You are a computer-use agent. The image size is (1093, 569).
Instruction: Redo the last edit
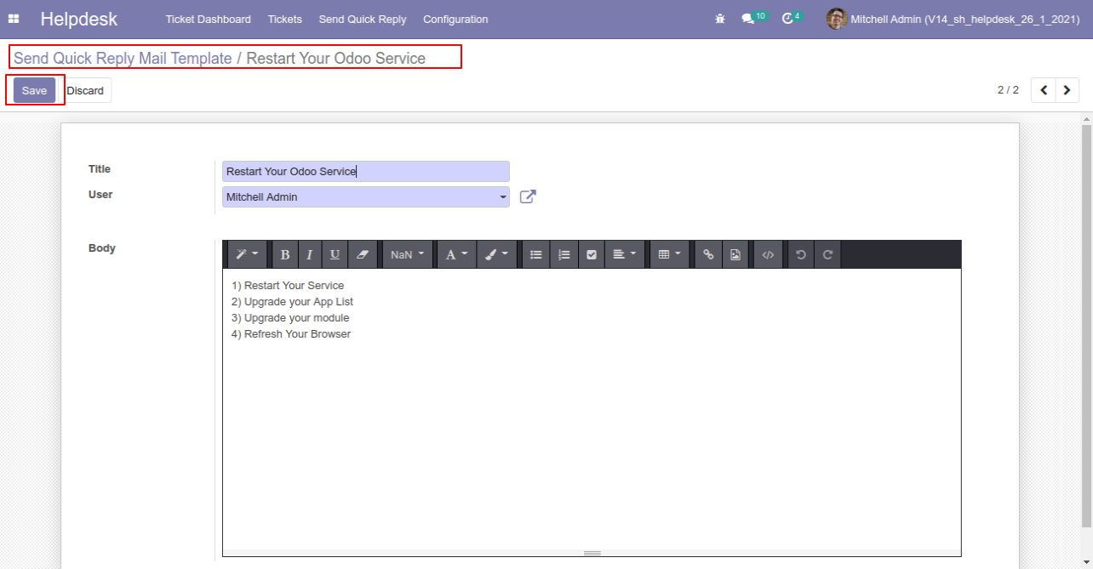[x=827, y=254]
